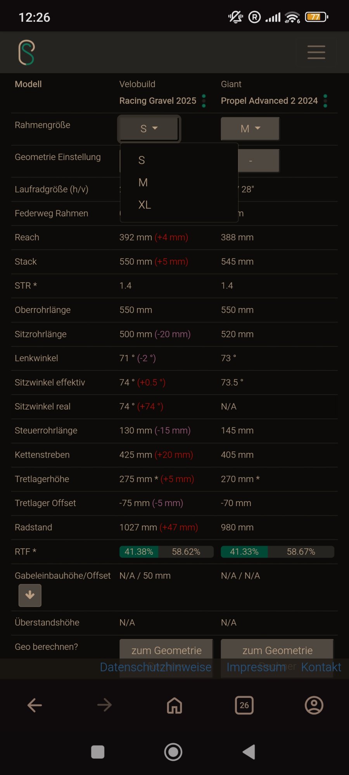The image size is (349, 775).
Task: Click the down arrow expand button
Action: tap(30, 595)
